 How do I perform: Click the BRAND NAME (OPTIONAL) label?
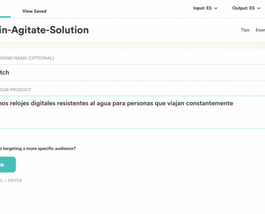[27, 58]
